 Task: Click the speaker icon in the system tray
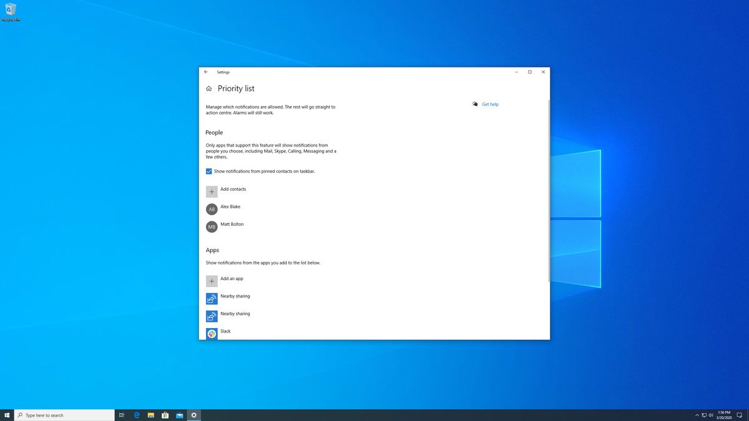click(711, 414)
